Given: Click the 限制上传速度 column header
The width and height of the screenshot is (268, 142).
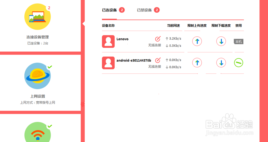Looking at the screenshot, I should coord(197,26).
